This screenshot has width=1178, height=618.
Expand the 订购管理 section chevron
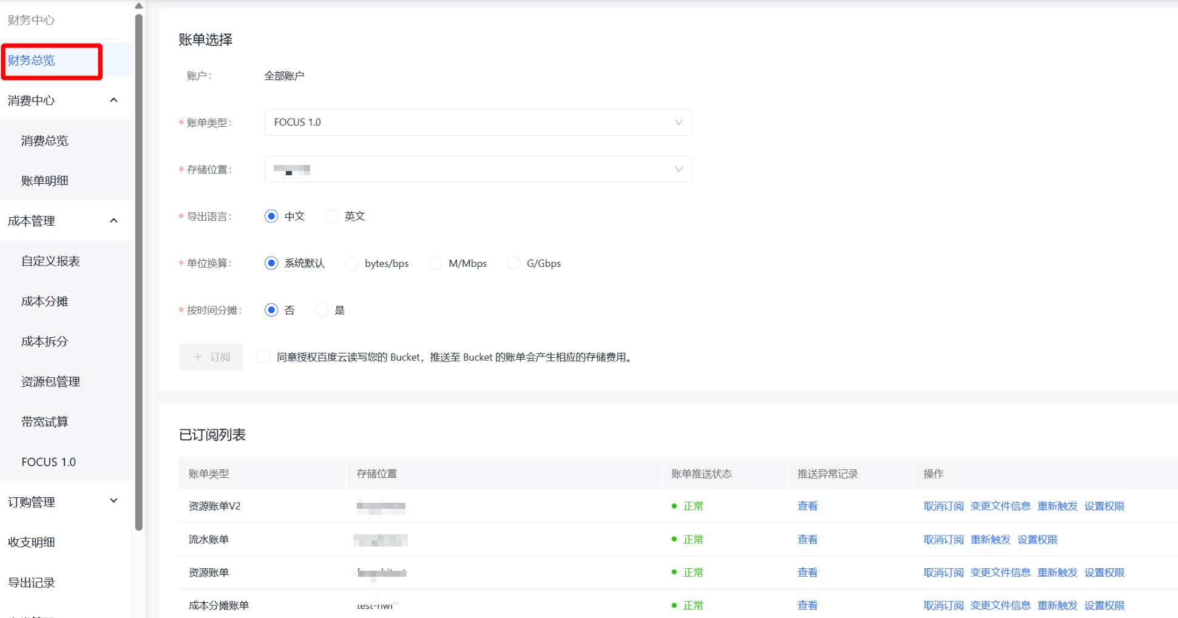113,501
